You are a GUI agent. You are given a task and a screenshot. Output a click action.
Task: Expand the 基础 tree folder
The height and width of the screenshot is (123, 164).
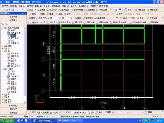tap(3, 100)
